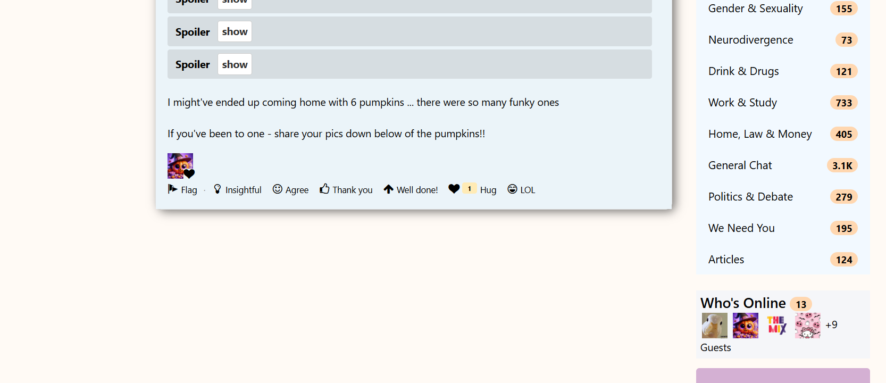
Task: React with the Insightful lightbulb icon
Action: coord(218,189)
